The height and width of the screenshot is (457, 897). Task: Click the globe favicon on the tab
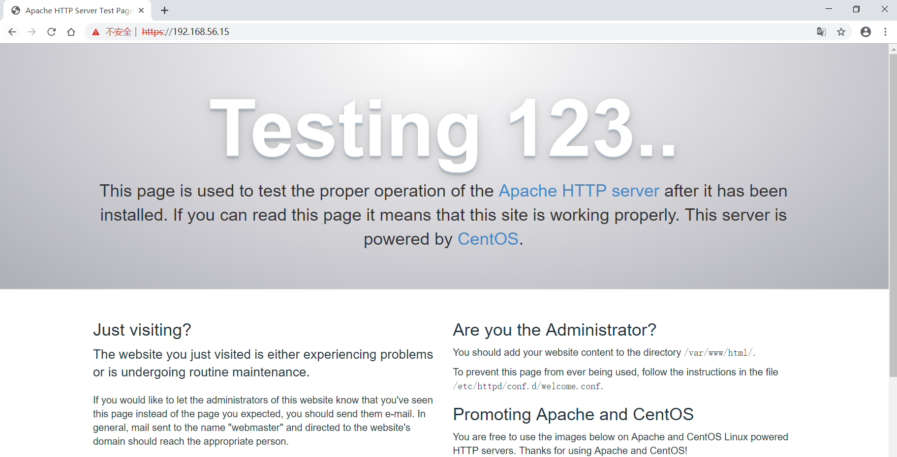tap(16, 10)
